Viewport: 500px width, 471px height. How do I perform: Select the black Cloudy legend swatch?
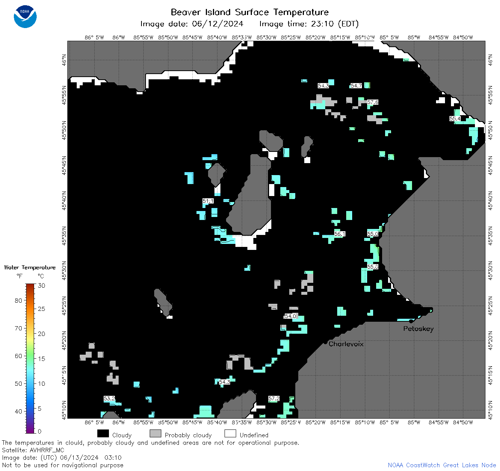pyautogui.click(x=103, y=434)
